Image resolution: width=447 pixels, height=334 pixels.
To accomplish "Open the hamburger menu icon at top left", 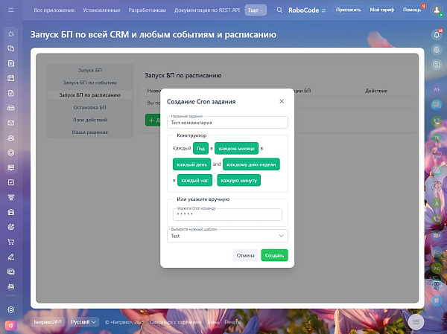I will [x=10, y=10].
